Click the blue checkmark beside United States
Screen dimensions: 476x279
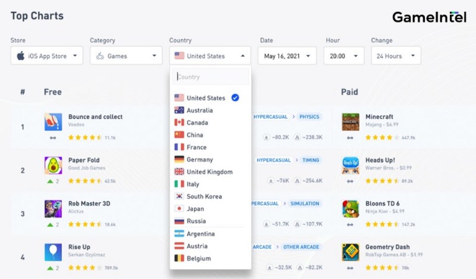pos(235,98)
